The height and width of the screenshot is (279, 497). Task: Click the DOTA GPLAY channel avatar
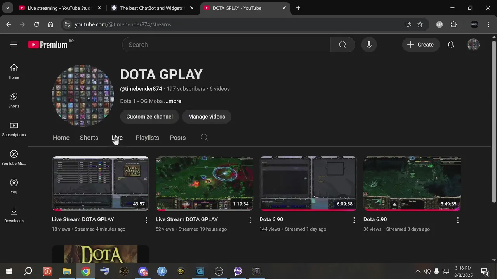83,96
